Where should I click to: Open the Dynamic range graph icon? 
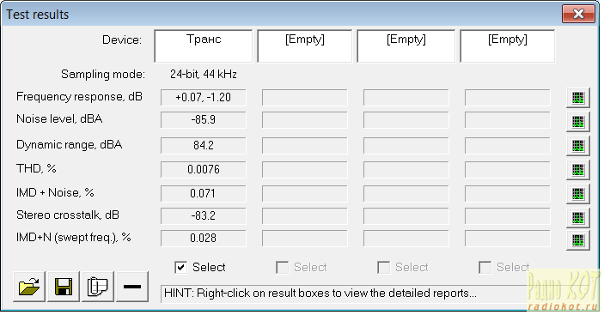click(x=577, y=146)
